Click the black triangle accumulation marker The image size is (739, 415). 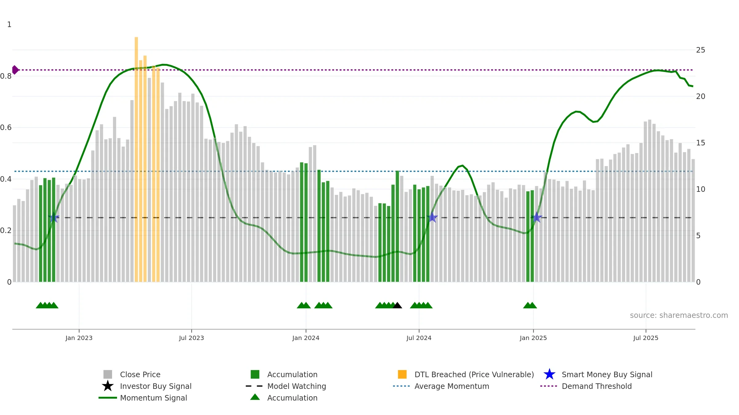pyautogui.click(x=397, y=305)
